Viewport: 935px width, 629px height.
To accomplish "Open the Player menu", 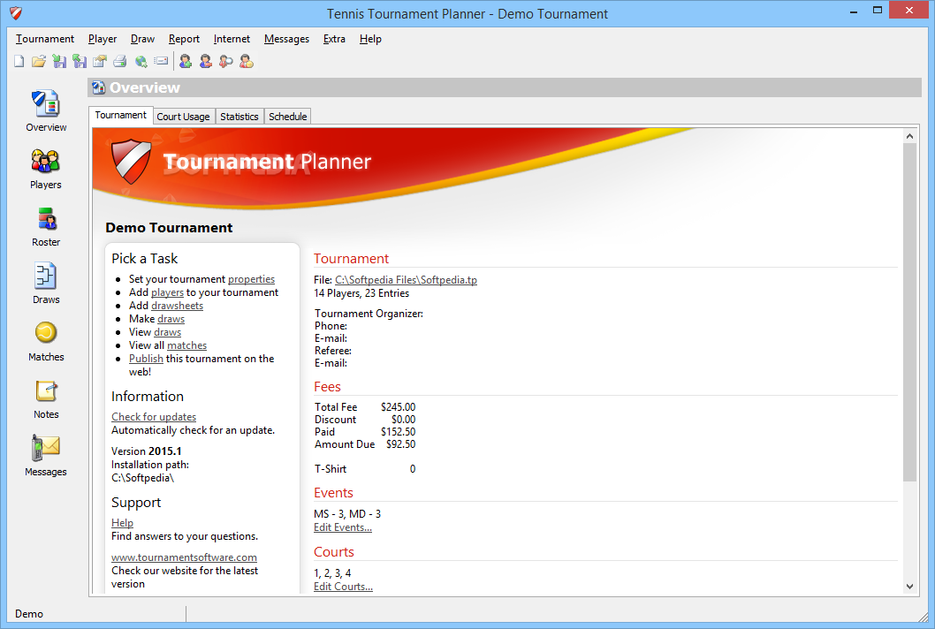I will 103,39.
